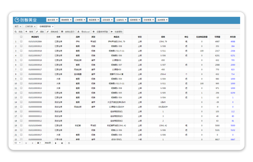Click stock quantity link 4988
Viewport: 253px width, 162px height.
coord(233,41)
